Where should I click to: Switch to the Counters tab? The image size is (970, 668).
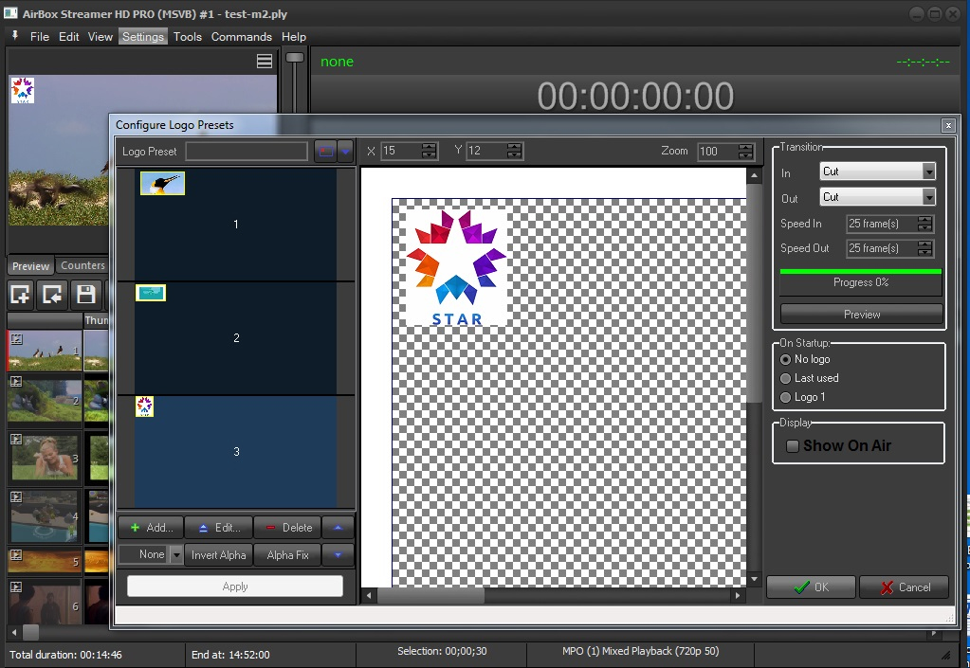click(x=82, y=265)
